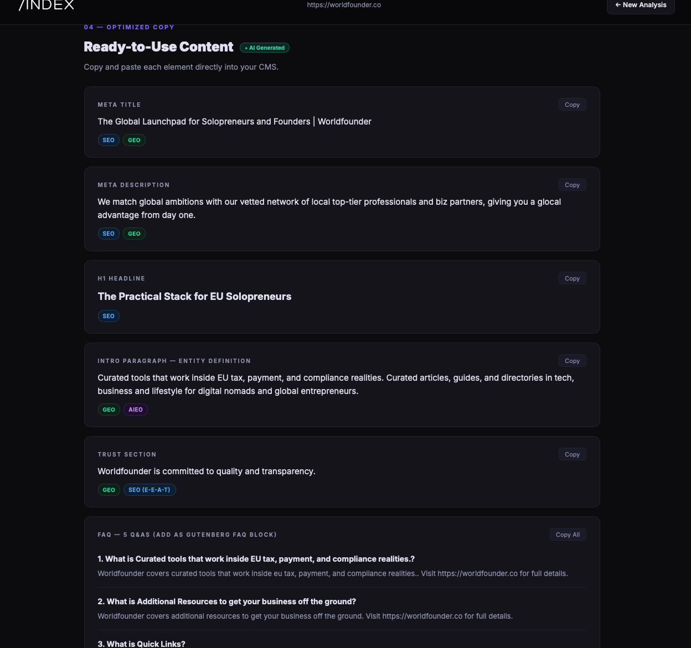Click the SEO tag under H1 Headline
Screen dimensions: 691x648
pyautogui.click(x=109, y=316)
